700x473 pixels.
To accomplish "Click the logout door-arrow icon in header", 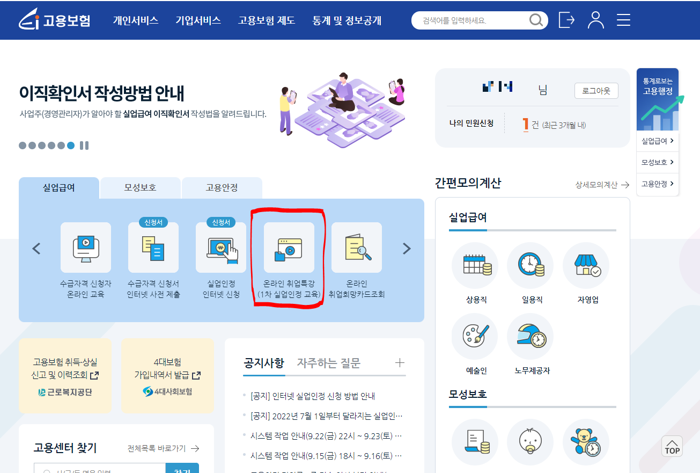I will (x=566, y=20).
